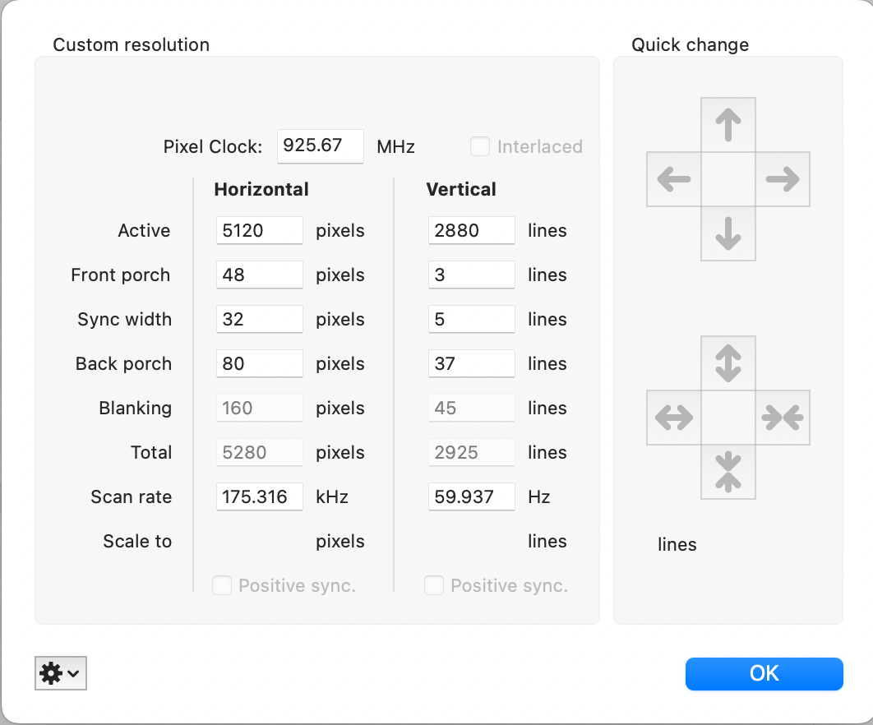Click the horizontal Front porch field
The height and width of the screenshot is (725, 873).
(x=259, y=275)
